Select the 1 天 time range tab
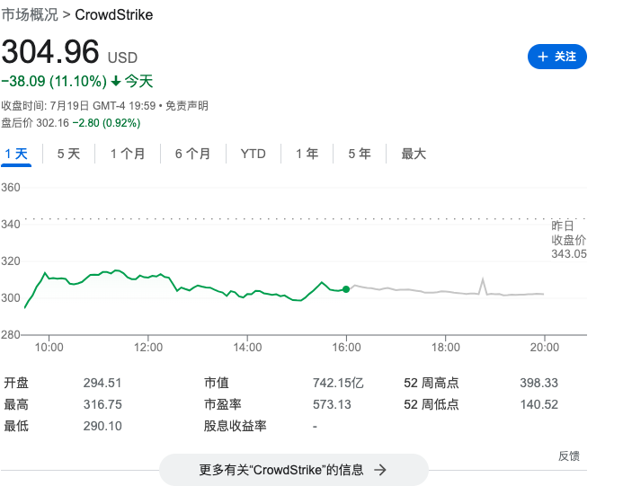The width and height of the screenshot is (623, 495). tap(16, 154)
